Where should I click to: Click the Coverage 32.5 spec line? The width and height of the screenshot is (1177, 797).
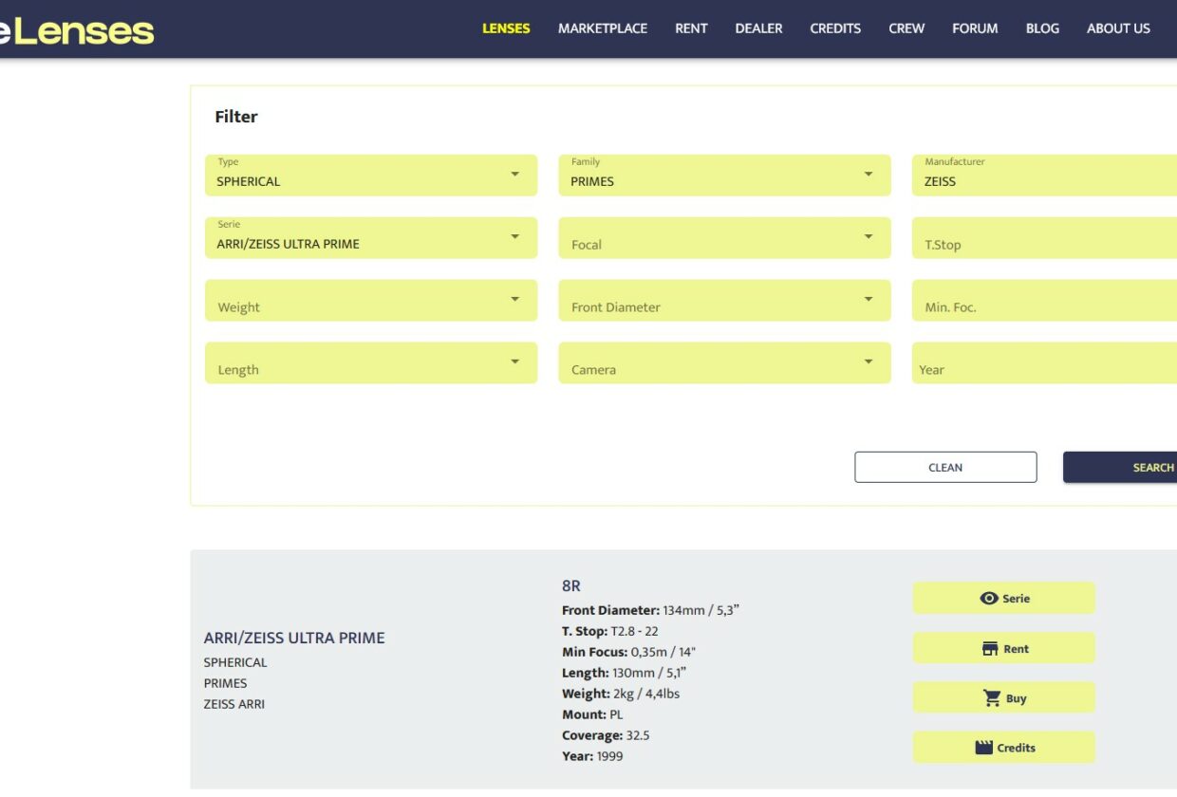point(606,735)
